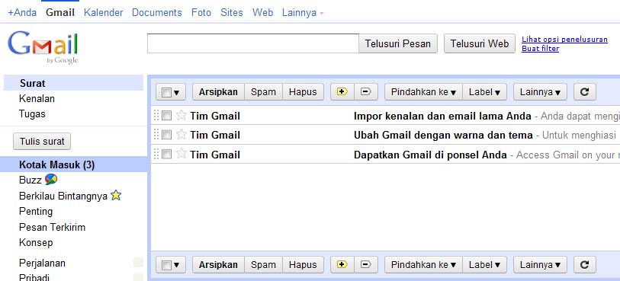Tick checkbox for 'Ubah Gmail dengan warna dan tema'
Image resolution: width=620 pixels, height=281 pixels.
167,135
